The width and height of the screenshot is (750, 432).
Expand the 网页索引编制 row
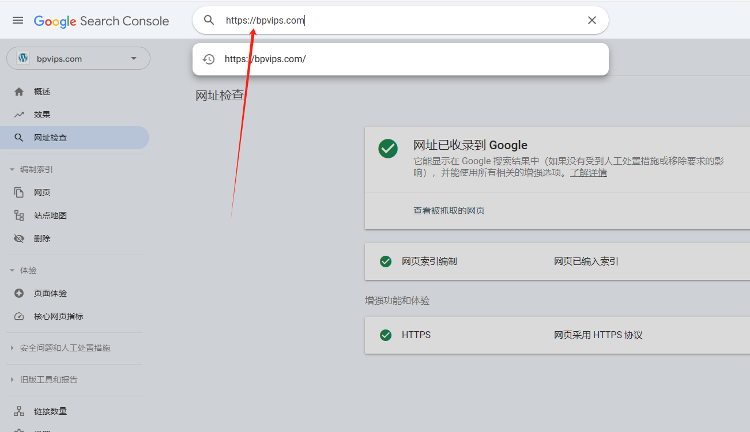[x=557, y=262]
